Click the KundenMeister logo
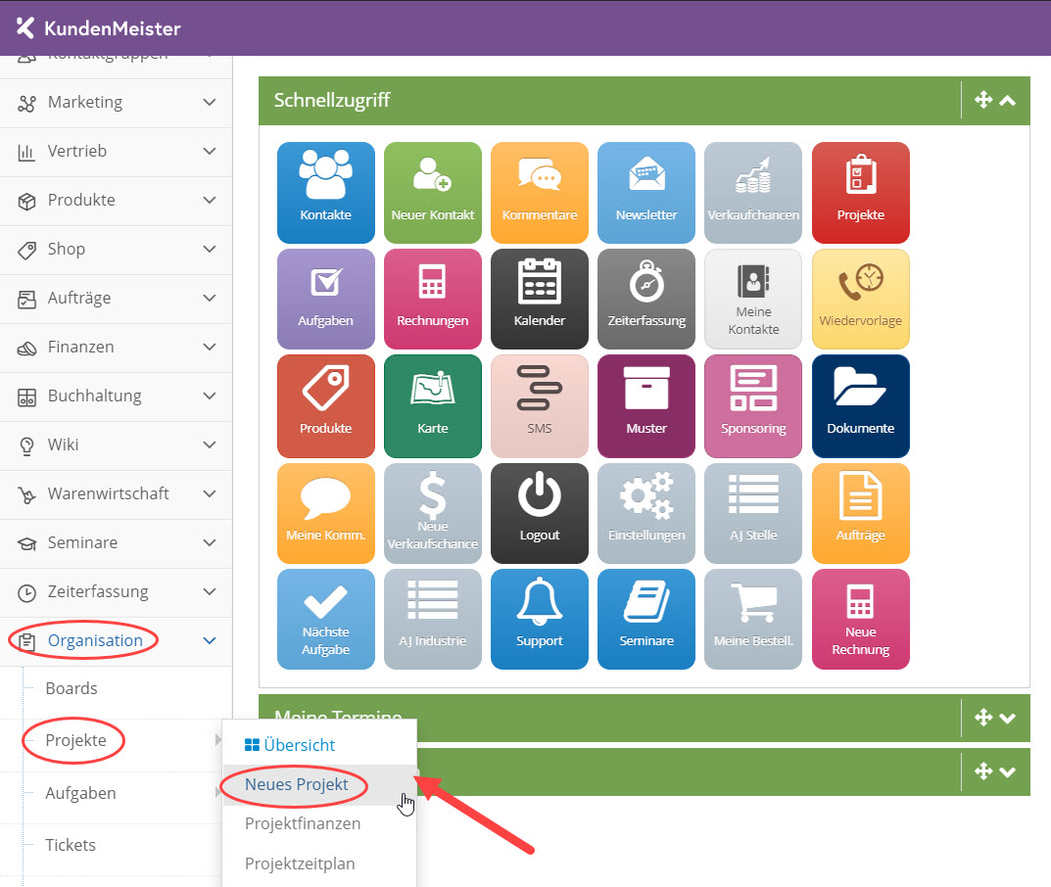This screenshot has height=887, width=1051. click(x=99, y=28)
